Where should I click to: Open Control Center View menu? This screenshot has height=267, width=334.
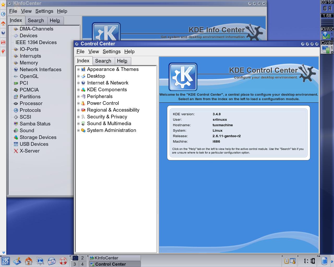pos(94,52)
